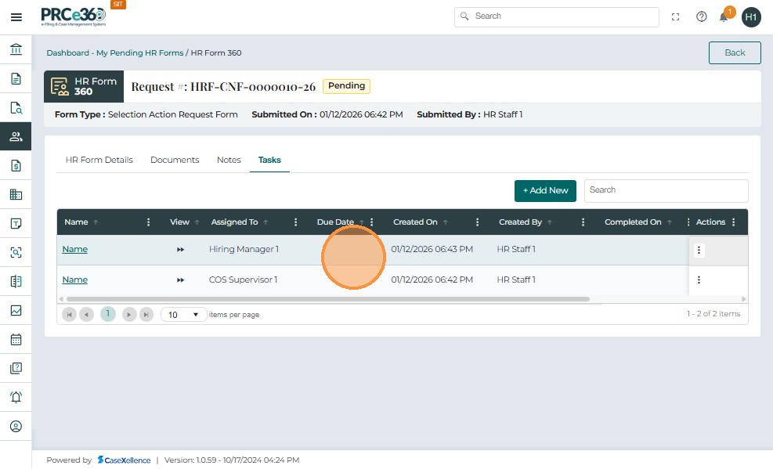Image resolution: width=773 pixels, height=469 pixels.
Task: Open the Due Date column options menu
Action: [372, 222]
